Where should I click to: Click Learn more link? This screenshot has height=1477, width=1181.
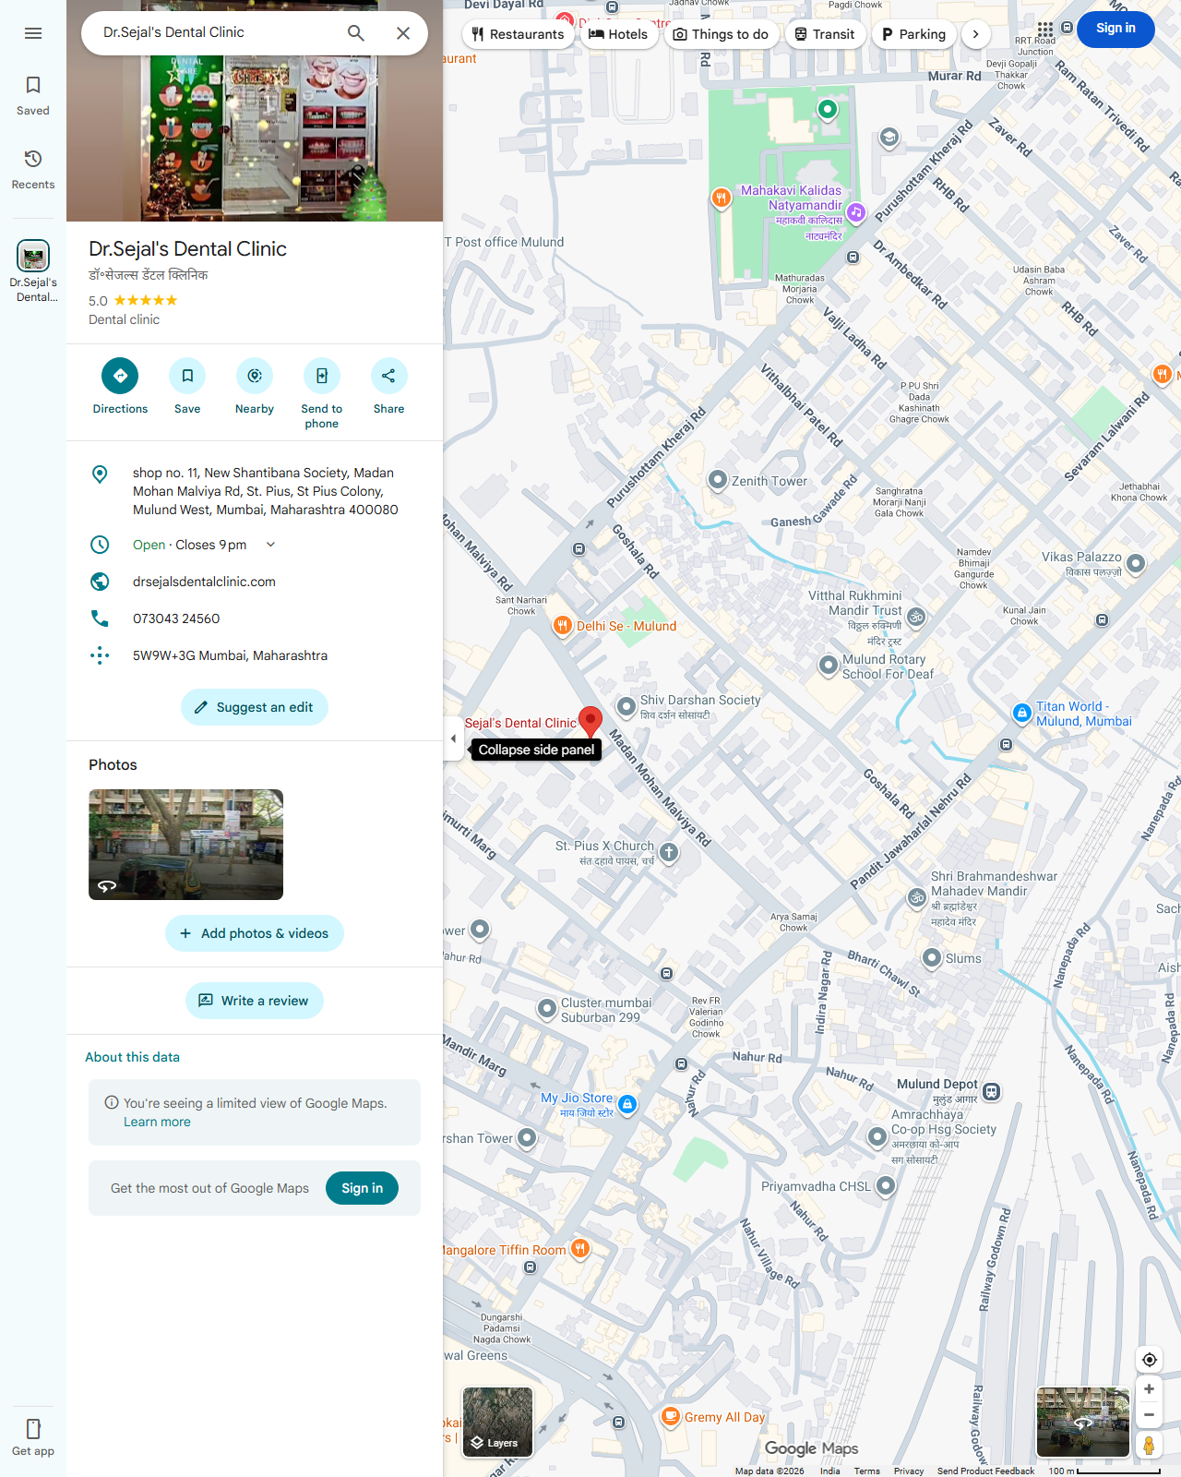point(157,1122)
